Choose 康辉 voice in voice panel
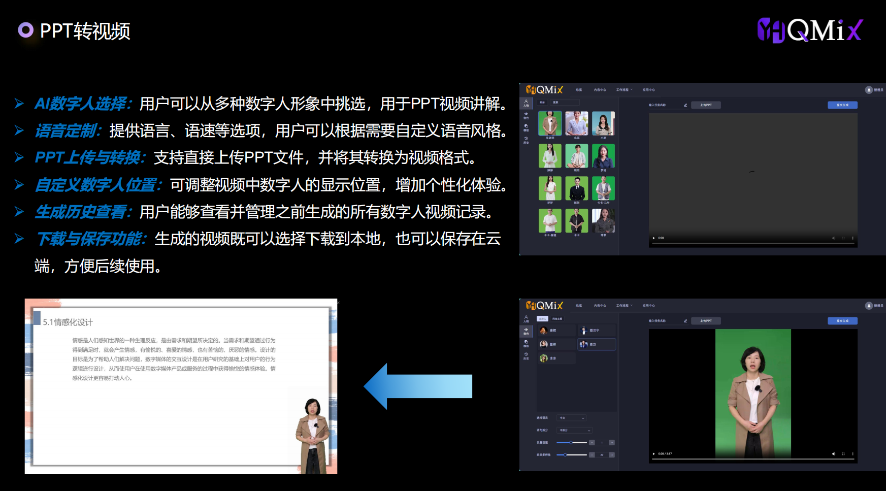Viewport: 886px width, 491px height. [556, 330]
